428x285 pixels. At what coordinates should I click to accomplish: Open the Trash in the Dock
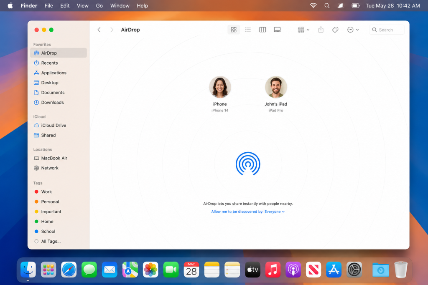(401, 270)
